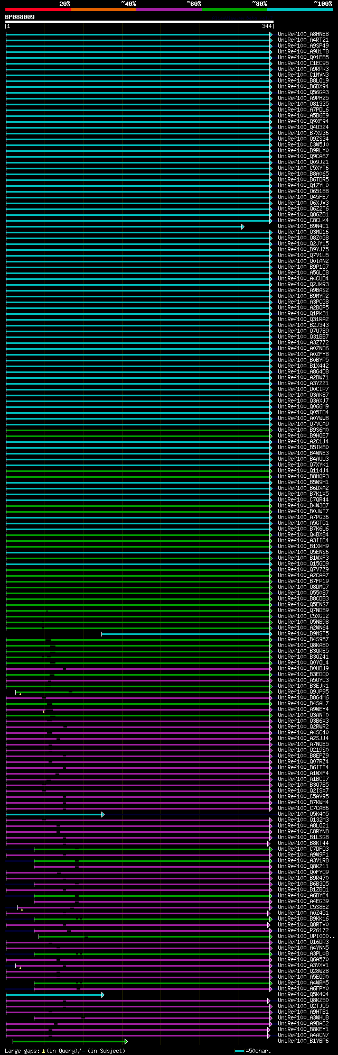Open hit UniRef100_A8HNE8
Screen dimensions: 338x1055
pyautogui.click(x=303, y=34)
